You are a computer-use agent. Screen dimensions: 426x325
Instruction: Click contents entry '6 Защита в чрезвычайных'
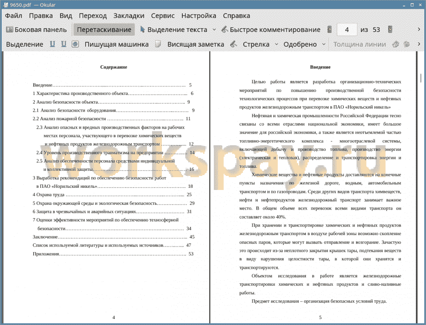tap(112, 211)
